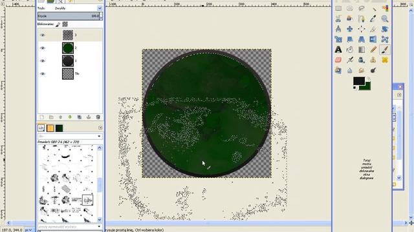
Task: Select the Flip tool
Action: pyautogui.click(x=373, y=39)
